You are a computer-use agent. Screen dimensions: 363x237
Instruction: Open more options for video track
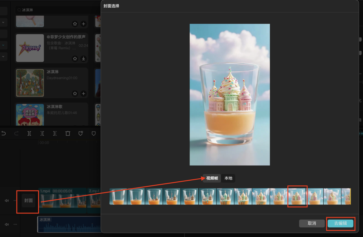[15, 200]
